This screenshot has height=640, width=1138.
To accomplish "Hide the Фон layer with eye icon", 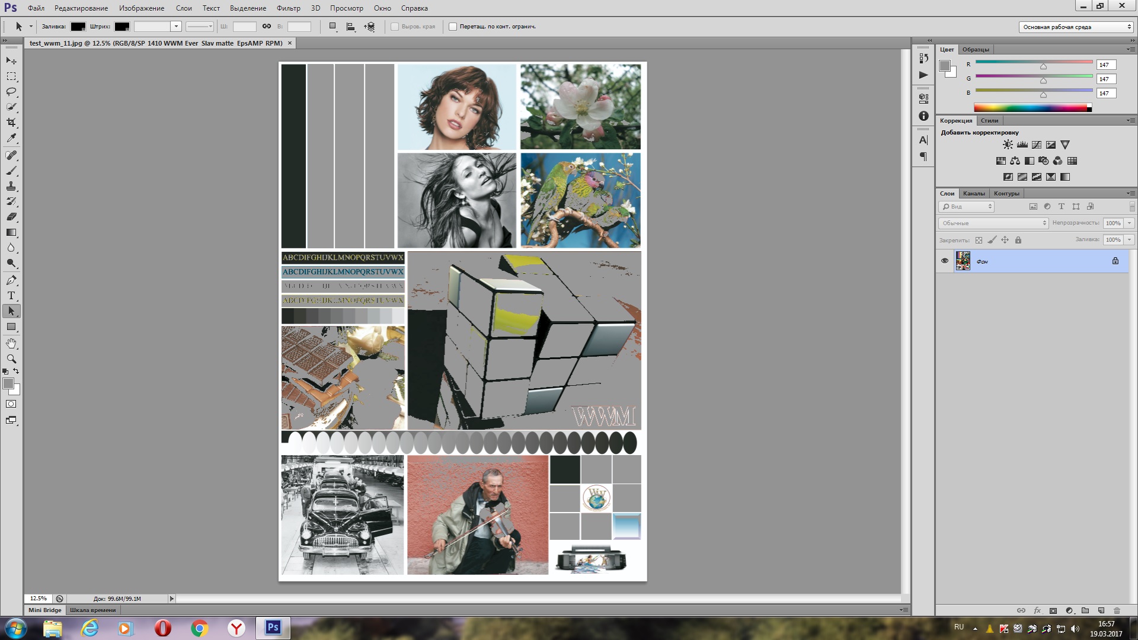I will pos(945,261).
